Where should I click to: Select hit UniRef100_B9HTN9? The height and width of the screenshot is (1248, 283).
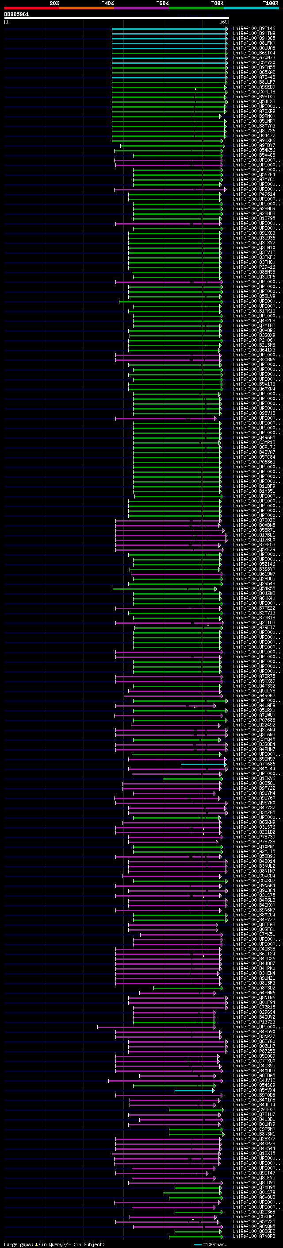pyautogui.click(x=253, y=34)
